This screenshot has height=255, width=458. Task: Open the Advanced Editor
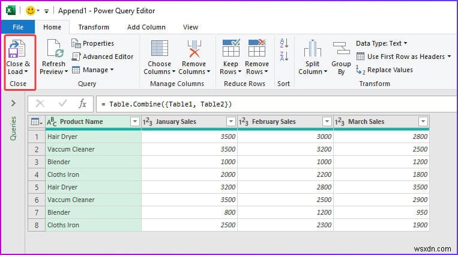click(x=102, y=57)
